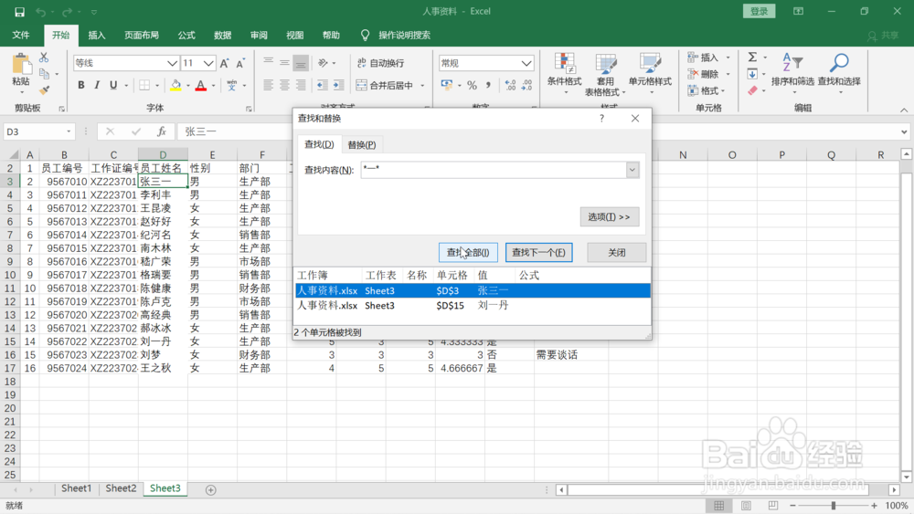Toggle Bold formatting
Viewport: 914px width, 514px height.
81,85
